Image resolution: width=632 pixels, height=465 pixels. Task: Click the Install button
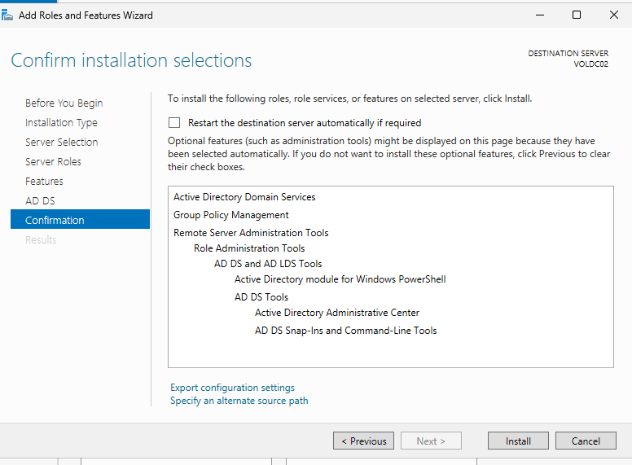[x=518, y=441]
